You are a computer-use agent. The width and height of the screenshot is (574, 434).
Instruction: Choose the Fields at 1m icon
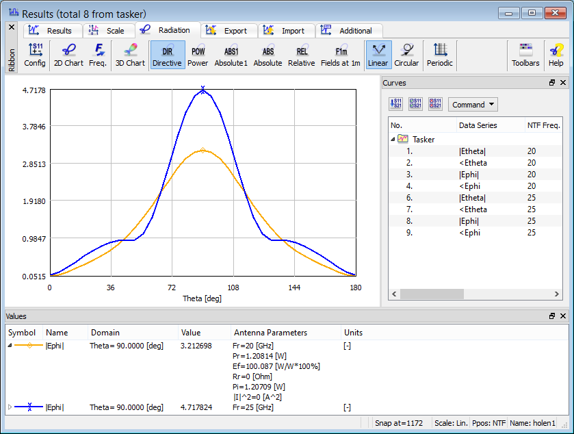341,55
